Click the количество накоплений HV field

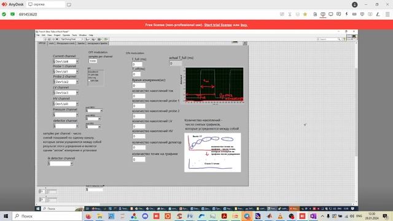[x=139, y=136]
